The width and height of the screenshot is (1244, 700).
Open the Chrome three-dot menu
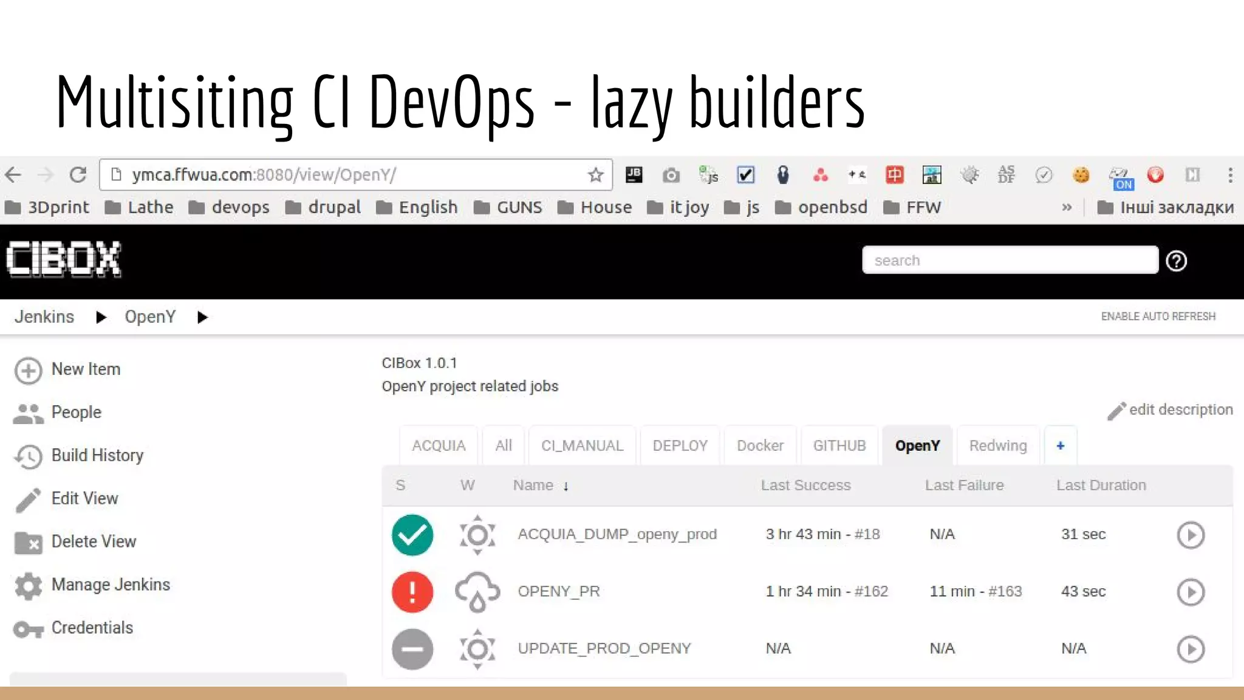pyautogui.click(x=1230, y=175)
